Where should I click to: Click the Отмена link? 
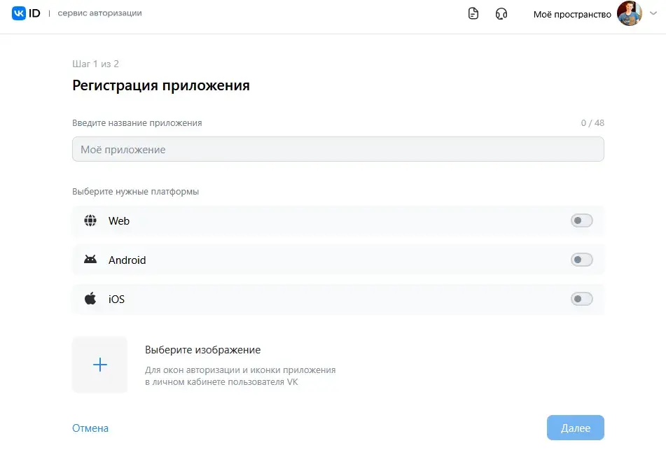point(90,428)
